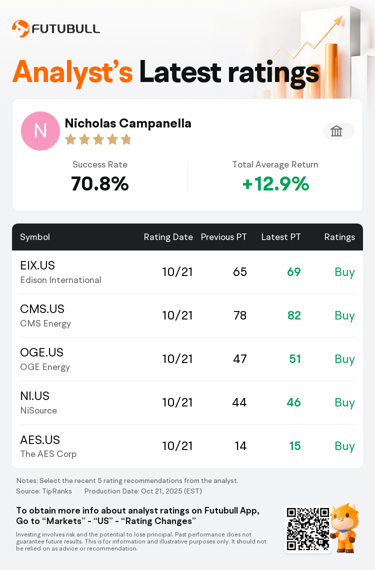
Task: Click Nicholas Campanella's pink avatar
Action: tap(40, 131)
